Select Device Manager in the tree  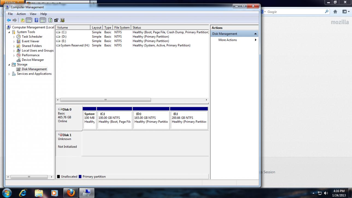pyautogui.click(x=32, y=60)
